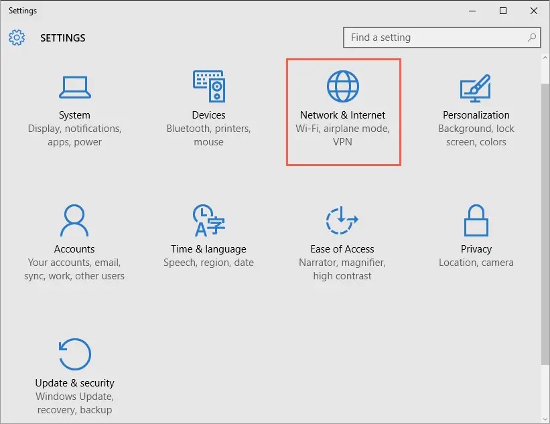
Task: Click the Settings title in the title bar
Action: [x=22, y=10]
